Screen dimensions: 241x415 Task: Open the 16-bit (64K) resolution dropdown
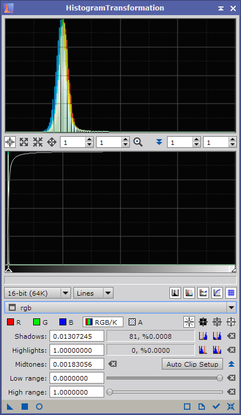point(37,293)
